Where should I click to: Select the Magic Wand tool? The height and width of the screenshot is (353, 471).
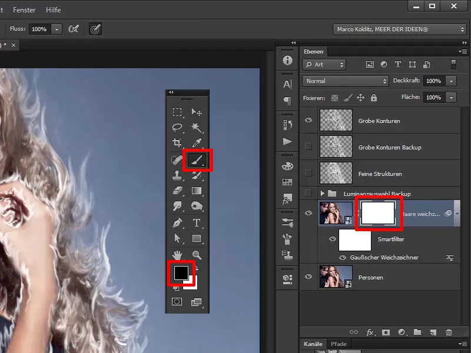(197, 127)
